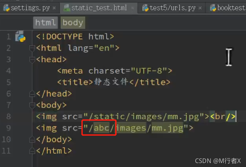
Task: Click the charset="UTF-8" attribute
Action: pyautogui.click(x=128, y=71)
